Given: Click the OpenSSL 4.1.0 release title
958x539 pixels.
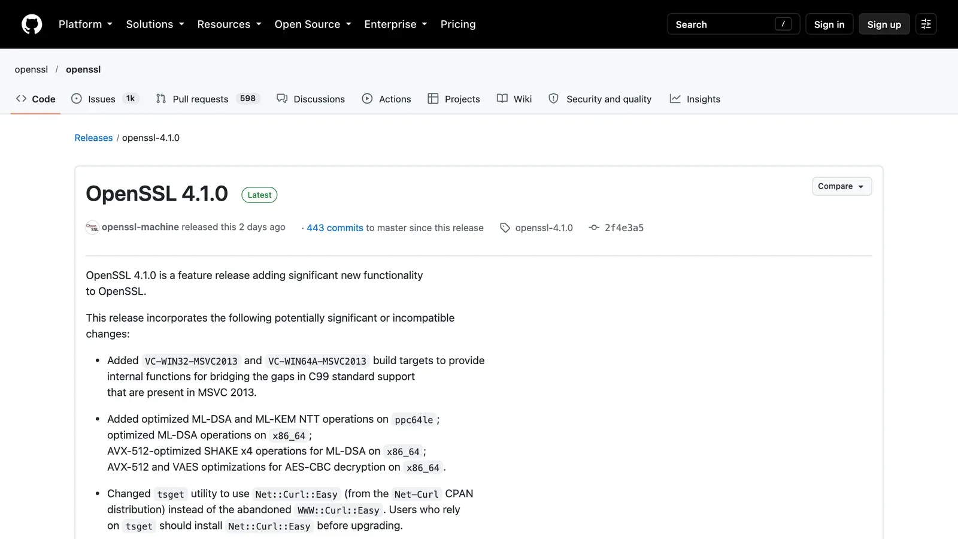Looking at the screenshot, I should (157, 194).
